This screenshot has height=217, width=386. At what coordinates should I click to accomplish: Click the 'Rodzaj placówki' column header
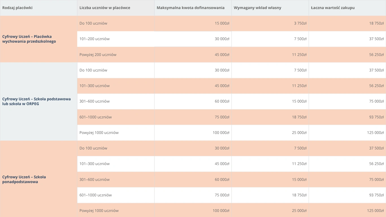pyautogui.click(x=38, y=8)
